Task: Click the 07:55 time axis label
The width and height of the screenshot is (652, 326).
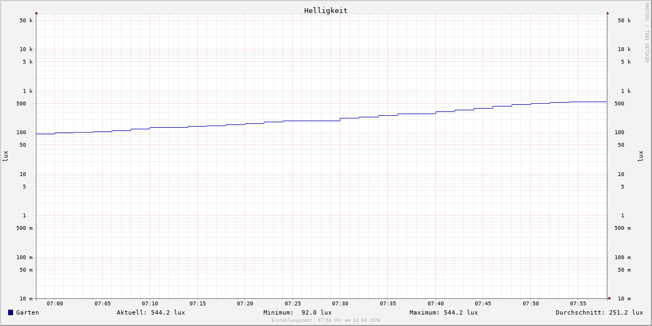Action: 578,304
